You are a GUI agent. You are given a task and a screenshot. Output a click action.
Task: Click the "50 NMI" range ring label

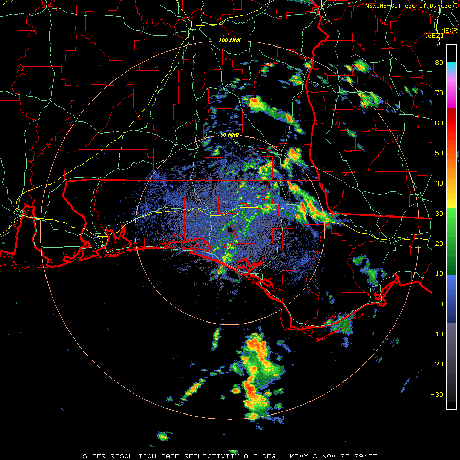(x=229, y=135)
